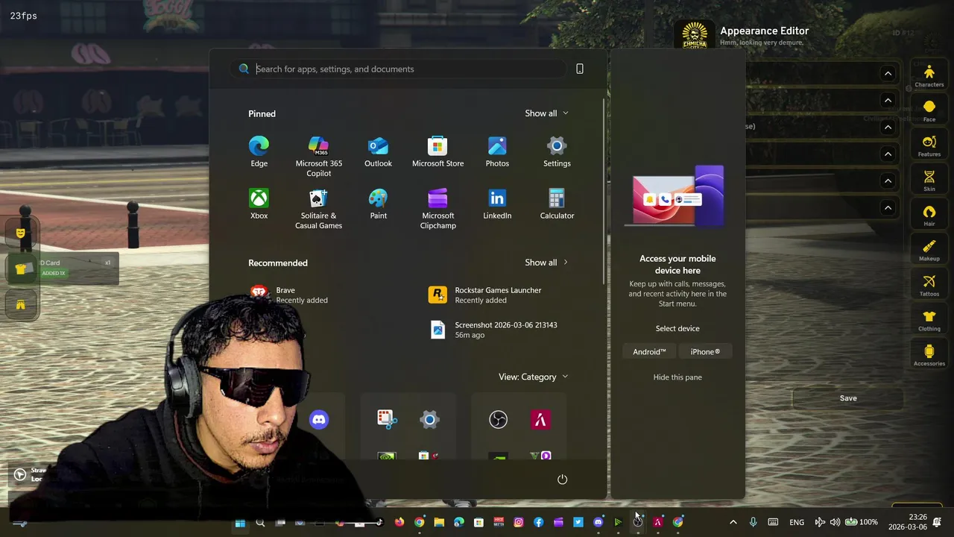Screen dimensions: 954x537
Task: Open notification bell in system tray
Action: (x=937, y=522)
